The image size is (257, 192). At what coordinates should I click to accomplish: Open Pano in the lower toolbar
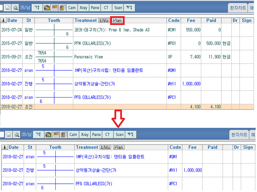tap(96, 135)
